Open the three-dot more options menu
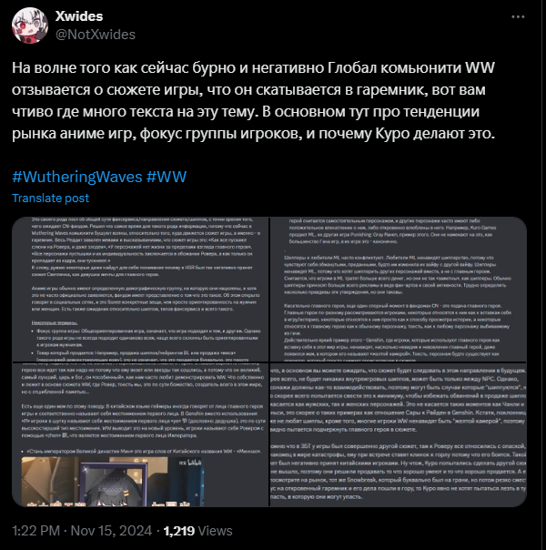Screen dimensions: 546x550 point(518,16)
